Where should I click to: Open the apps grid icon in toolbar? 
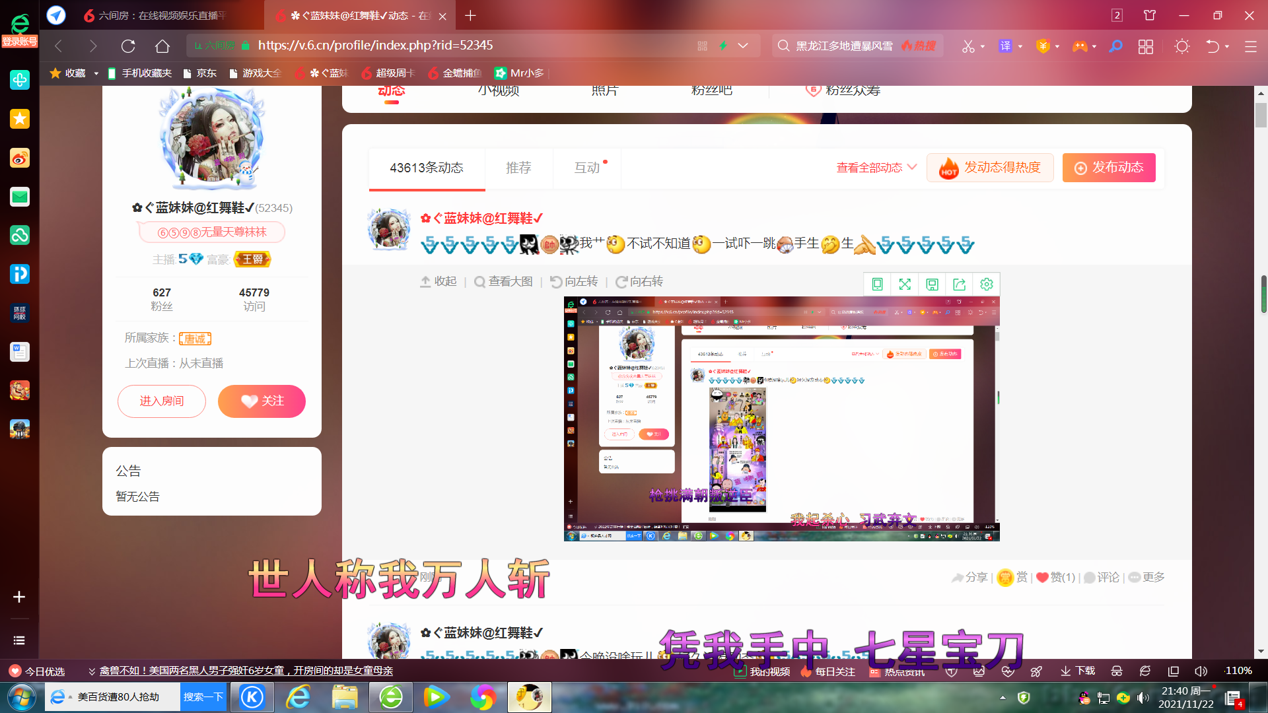click(x=1146, y=46)
